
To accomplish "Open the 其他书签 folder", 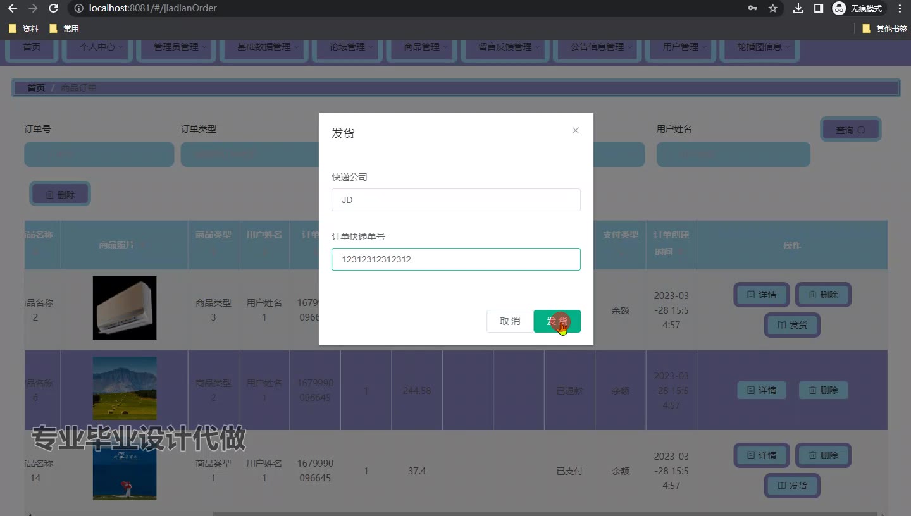I will tap(885, 28).
